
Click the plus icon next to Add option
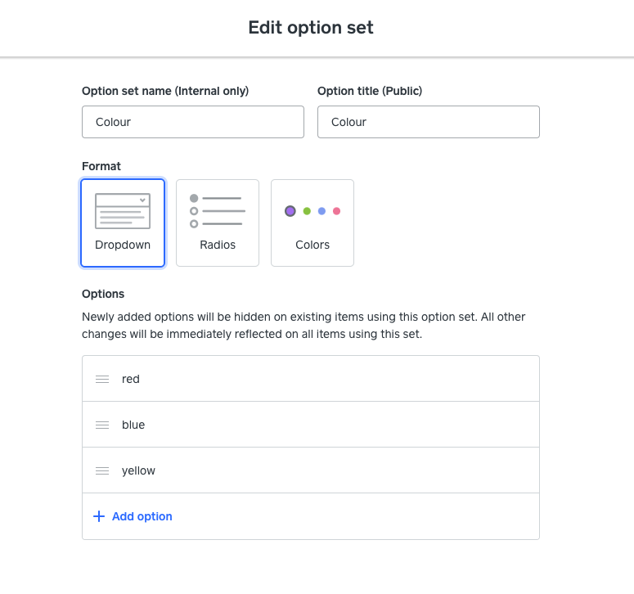99,516
